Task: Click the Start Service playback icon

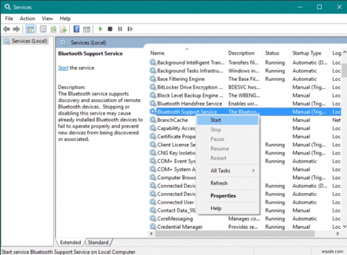Action: 101,29
